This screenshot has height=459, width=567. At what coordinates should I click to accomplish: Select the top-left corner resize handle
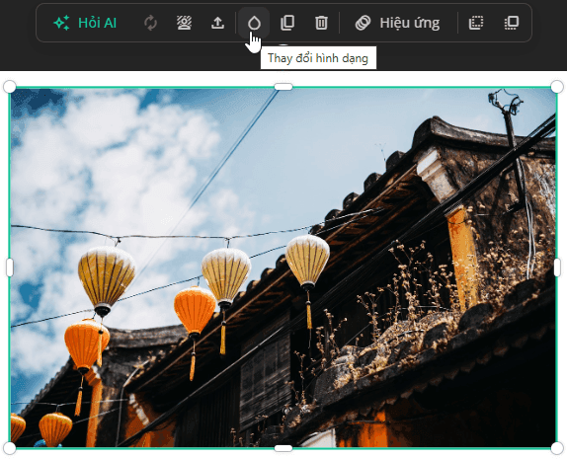click(x=10, y=87)
